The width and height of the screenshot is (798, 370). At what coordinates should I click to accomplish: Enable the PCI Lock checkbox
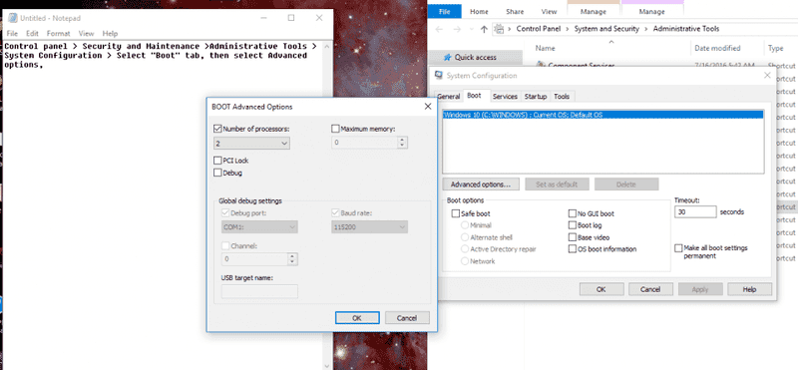tap(217, 161)
